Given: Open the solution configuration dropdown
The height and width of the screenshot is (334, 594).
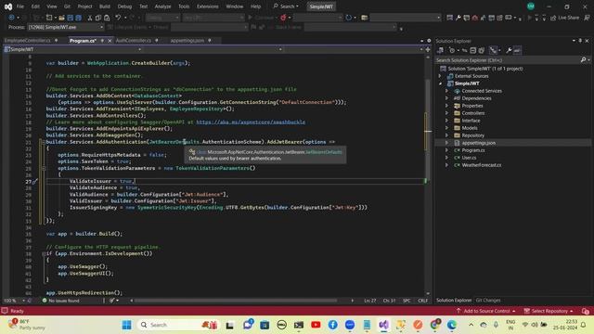Looking at the screenshot, I should click(x=163, y=18).
